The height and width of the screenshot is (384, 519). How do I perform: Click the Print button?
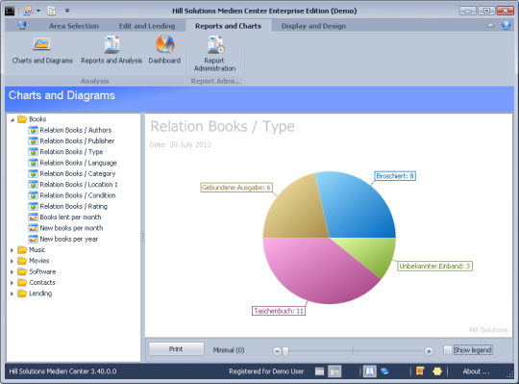(176, 349)
